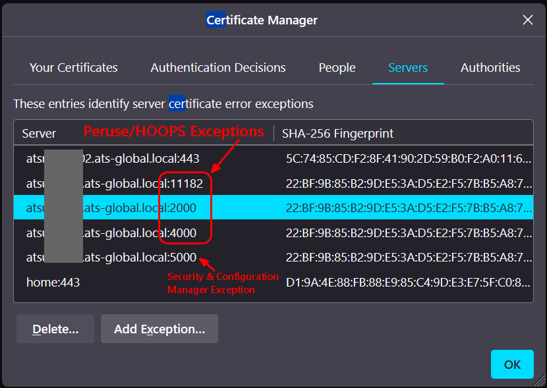Select the Servers tab
Viewport: 547px width, 388px height.
pos(408,68)
